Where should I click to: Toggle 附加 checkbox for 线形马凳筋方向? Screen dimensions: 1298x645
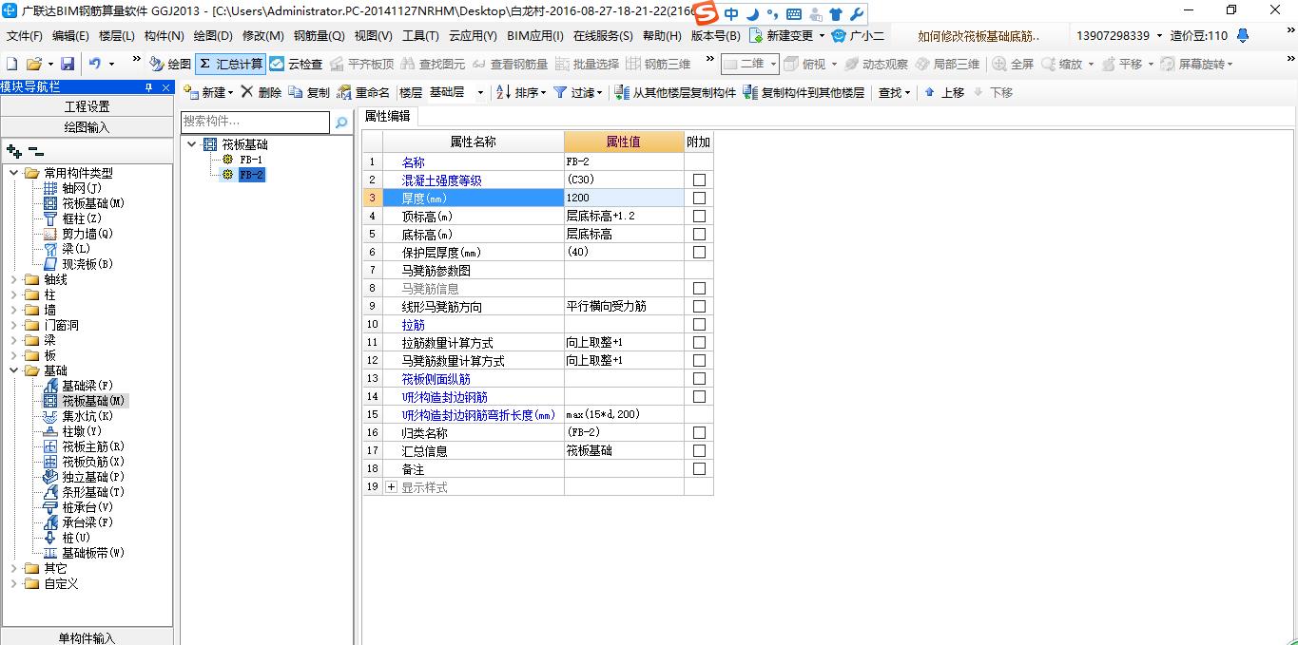[699, 307]
